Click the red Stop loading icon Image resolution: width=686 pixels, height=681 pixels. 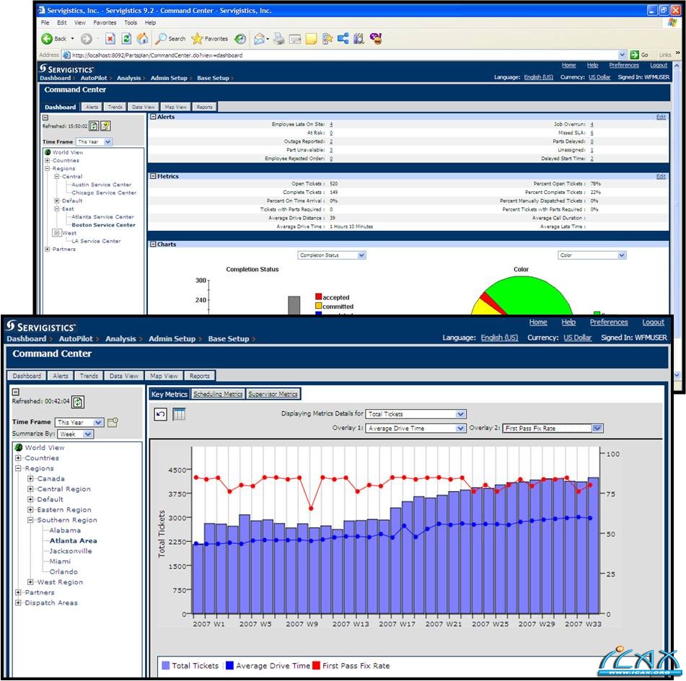[110, 39]
